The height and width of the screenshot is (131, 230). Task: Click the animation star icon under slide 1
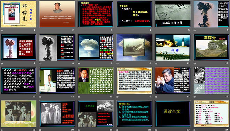2,30
